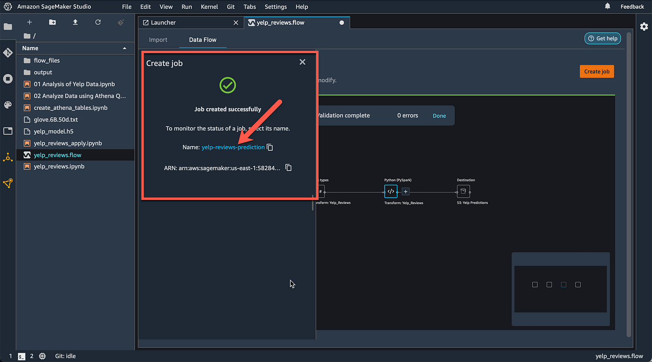Click the Upload Files icon
Image resolution: width=652 pixels, height=362 pixels.
75,22
